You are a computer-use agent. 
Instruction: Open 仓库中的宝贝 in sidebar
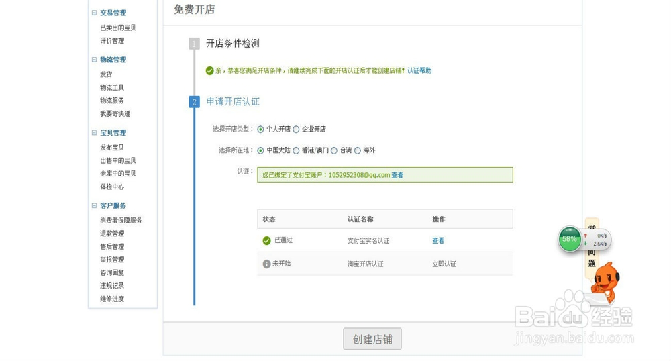click(117, 173)
